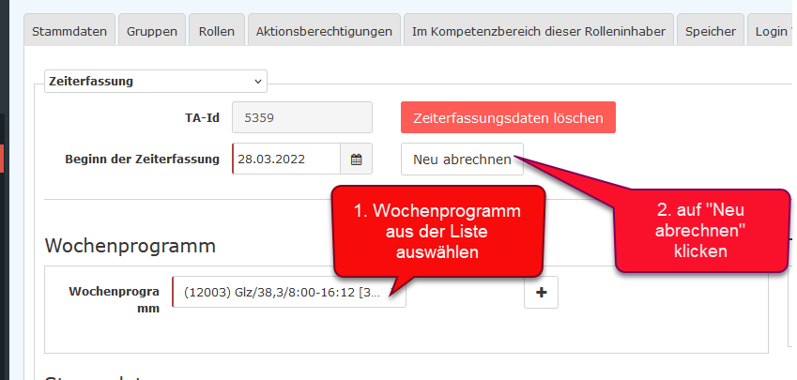Image resolution: width=797 pixels, height=380 pixels.
Task: Click the bold TA-Id label
Action: pos(202,118)
